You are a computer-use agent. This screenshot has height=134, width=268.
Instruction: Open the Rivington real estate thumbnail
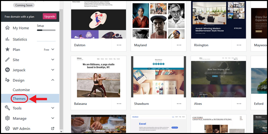[219, 19]
